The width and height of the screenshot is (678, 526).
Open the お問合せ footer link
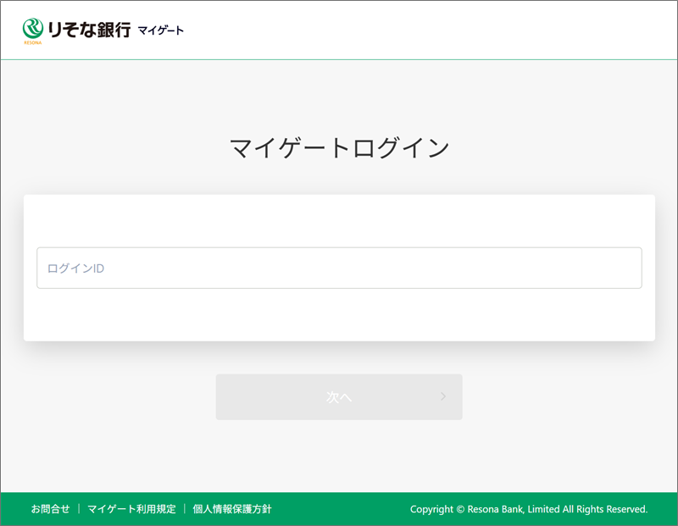pos(50,509)
